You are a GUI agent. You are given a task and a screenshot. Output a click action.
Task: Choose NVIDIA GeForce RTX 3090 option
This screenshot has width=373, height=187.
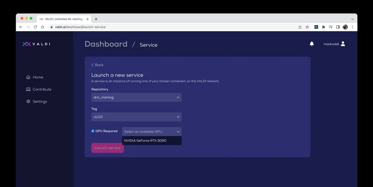click(x=152, y=140)
